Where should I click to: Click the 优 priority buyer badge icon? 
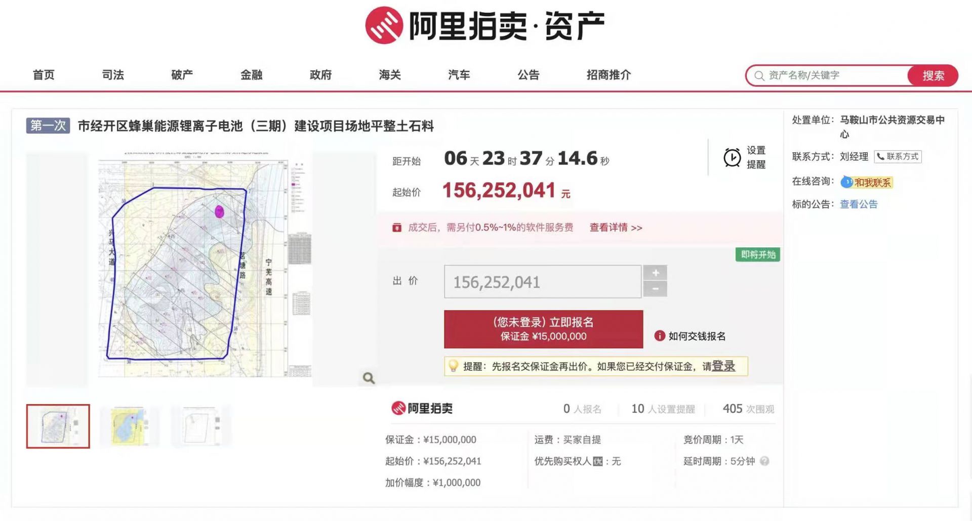pos(598,461)
